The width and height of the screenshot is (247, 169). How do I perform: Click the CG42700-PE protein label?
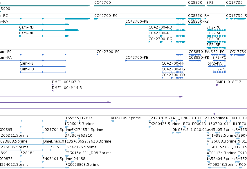click(x=137, y=58)
